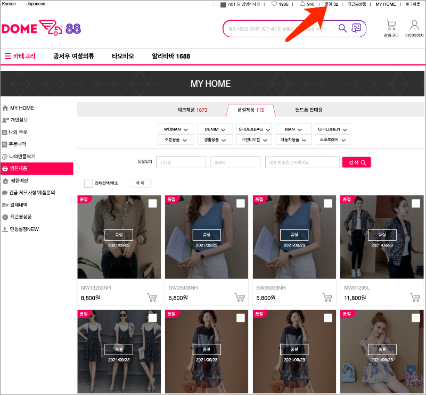The height and width of the screenshot is (395, 426).
Task: Add MW13253NH to cart via cart icon
Action: [152, 298]
